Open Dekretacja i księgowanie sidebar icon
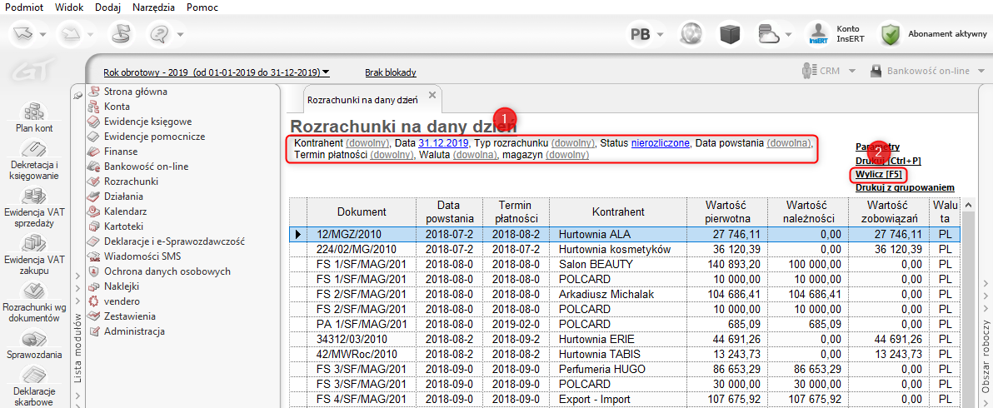Viewport: 993px width, 408px height. (33, 159)
